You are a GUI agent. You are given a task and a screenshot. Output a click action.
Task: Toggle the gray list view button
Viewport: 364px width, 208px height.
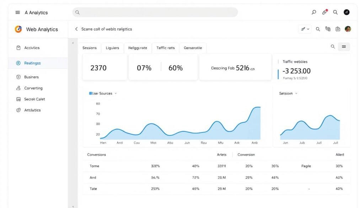[344, 47]
